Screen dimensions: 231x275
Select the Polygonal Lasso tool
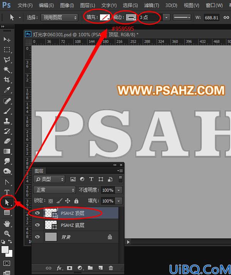click(x=7, y=60)
